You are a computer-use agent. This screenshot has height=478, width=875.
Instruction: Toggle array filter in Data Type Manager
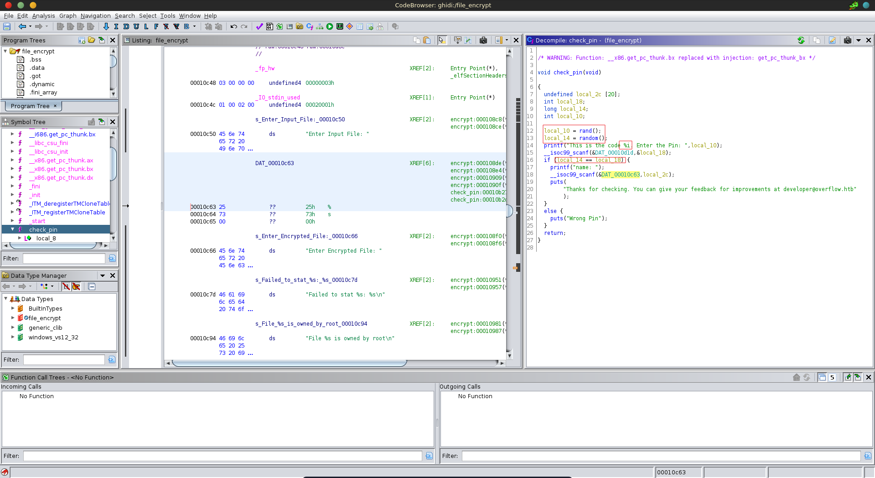coord(66,286)
